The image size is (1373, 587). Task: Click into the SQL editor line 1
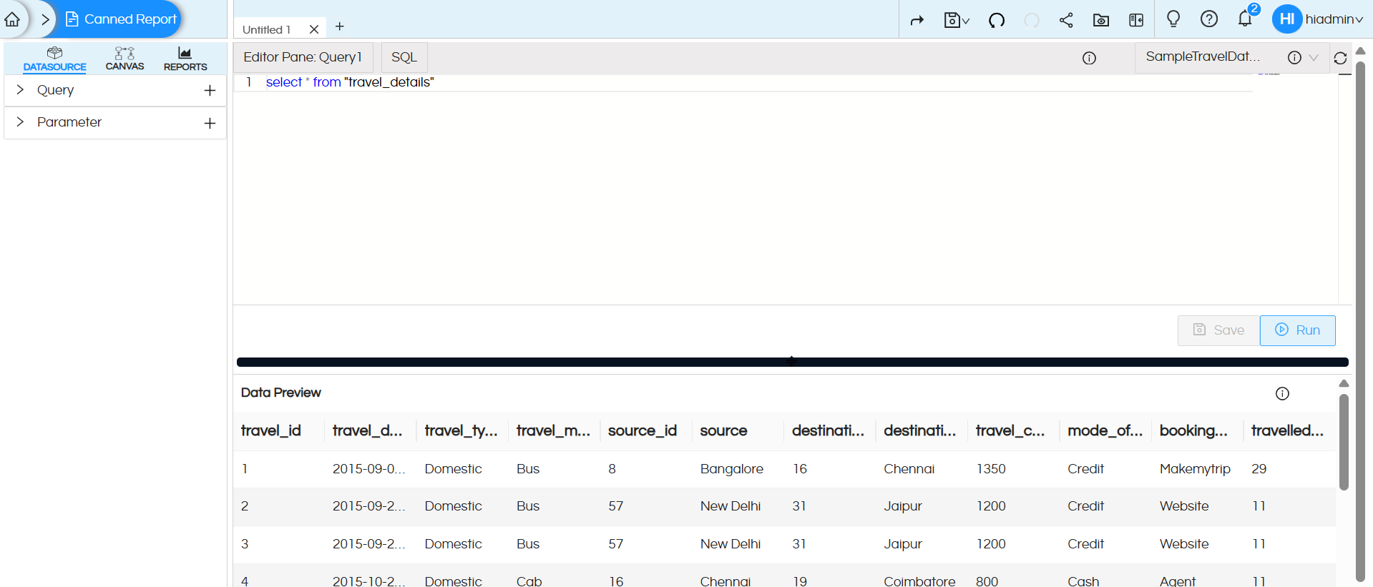pos(744,82)
